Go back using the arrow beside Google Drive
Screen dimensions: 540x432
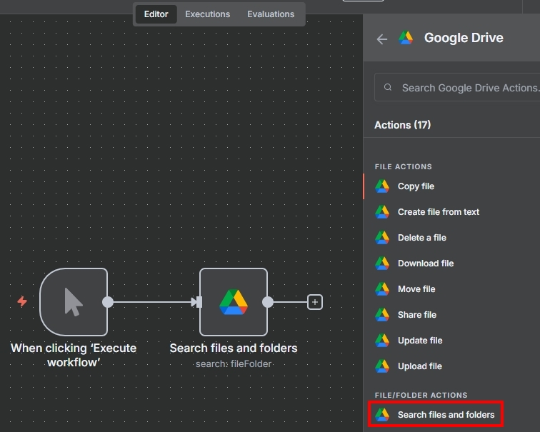[382, 39]
